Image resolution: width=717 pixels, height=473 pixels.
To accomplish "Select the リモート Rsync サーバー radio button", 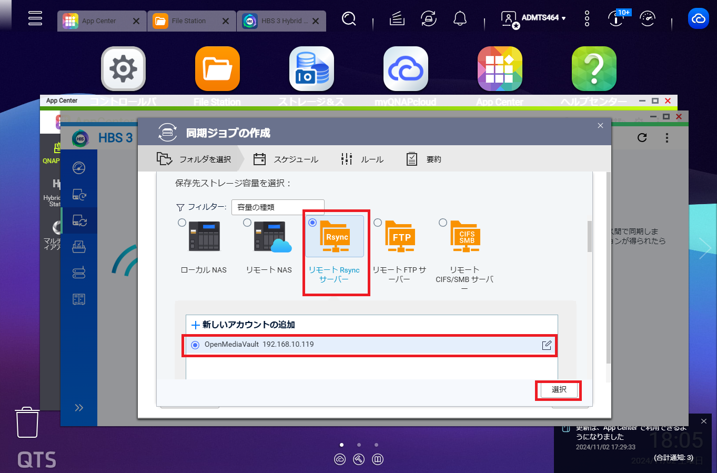I will (x=312, y=223).
